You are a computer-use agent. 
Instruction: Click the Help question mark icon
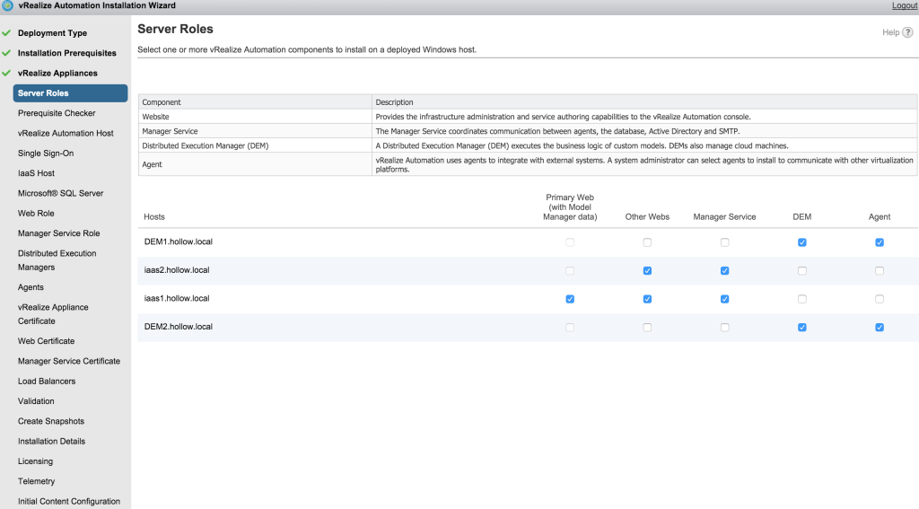(907, 33)
